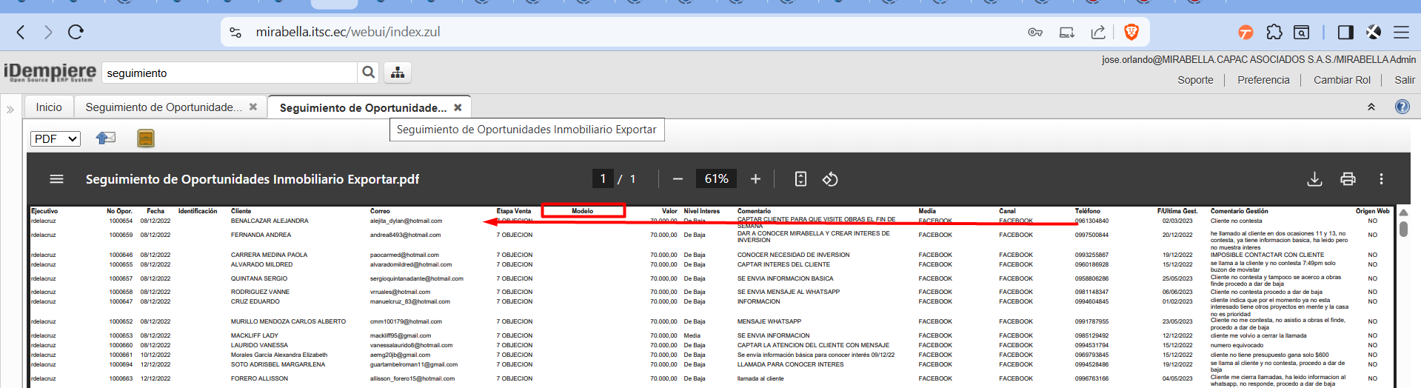Click the fit to page icon
Screen dimensions: 1421x388
[800, 179]
